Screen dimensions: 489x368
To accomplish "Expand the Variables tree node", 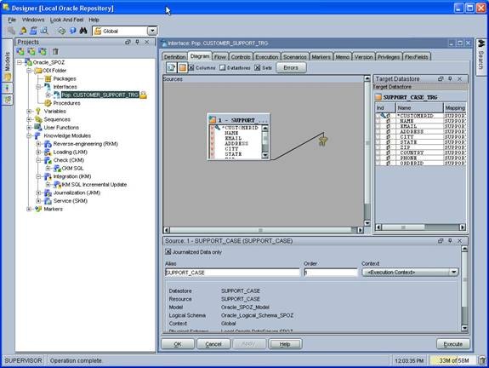I will (29, 112).
